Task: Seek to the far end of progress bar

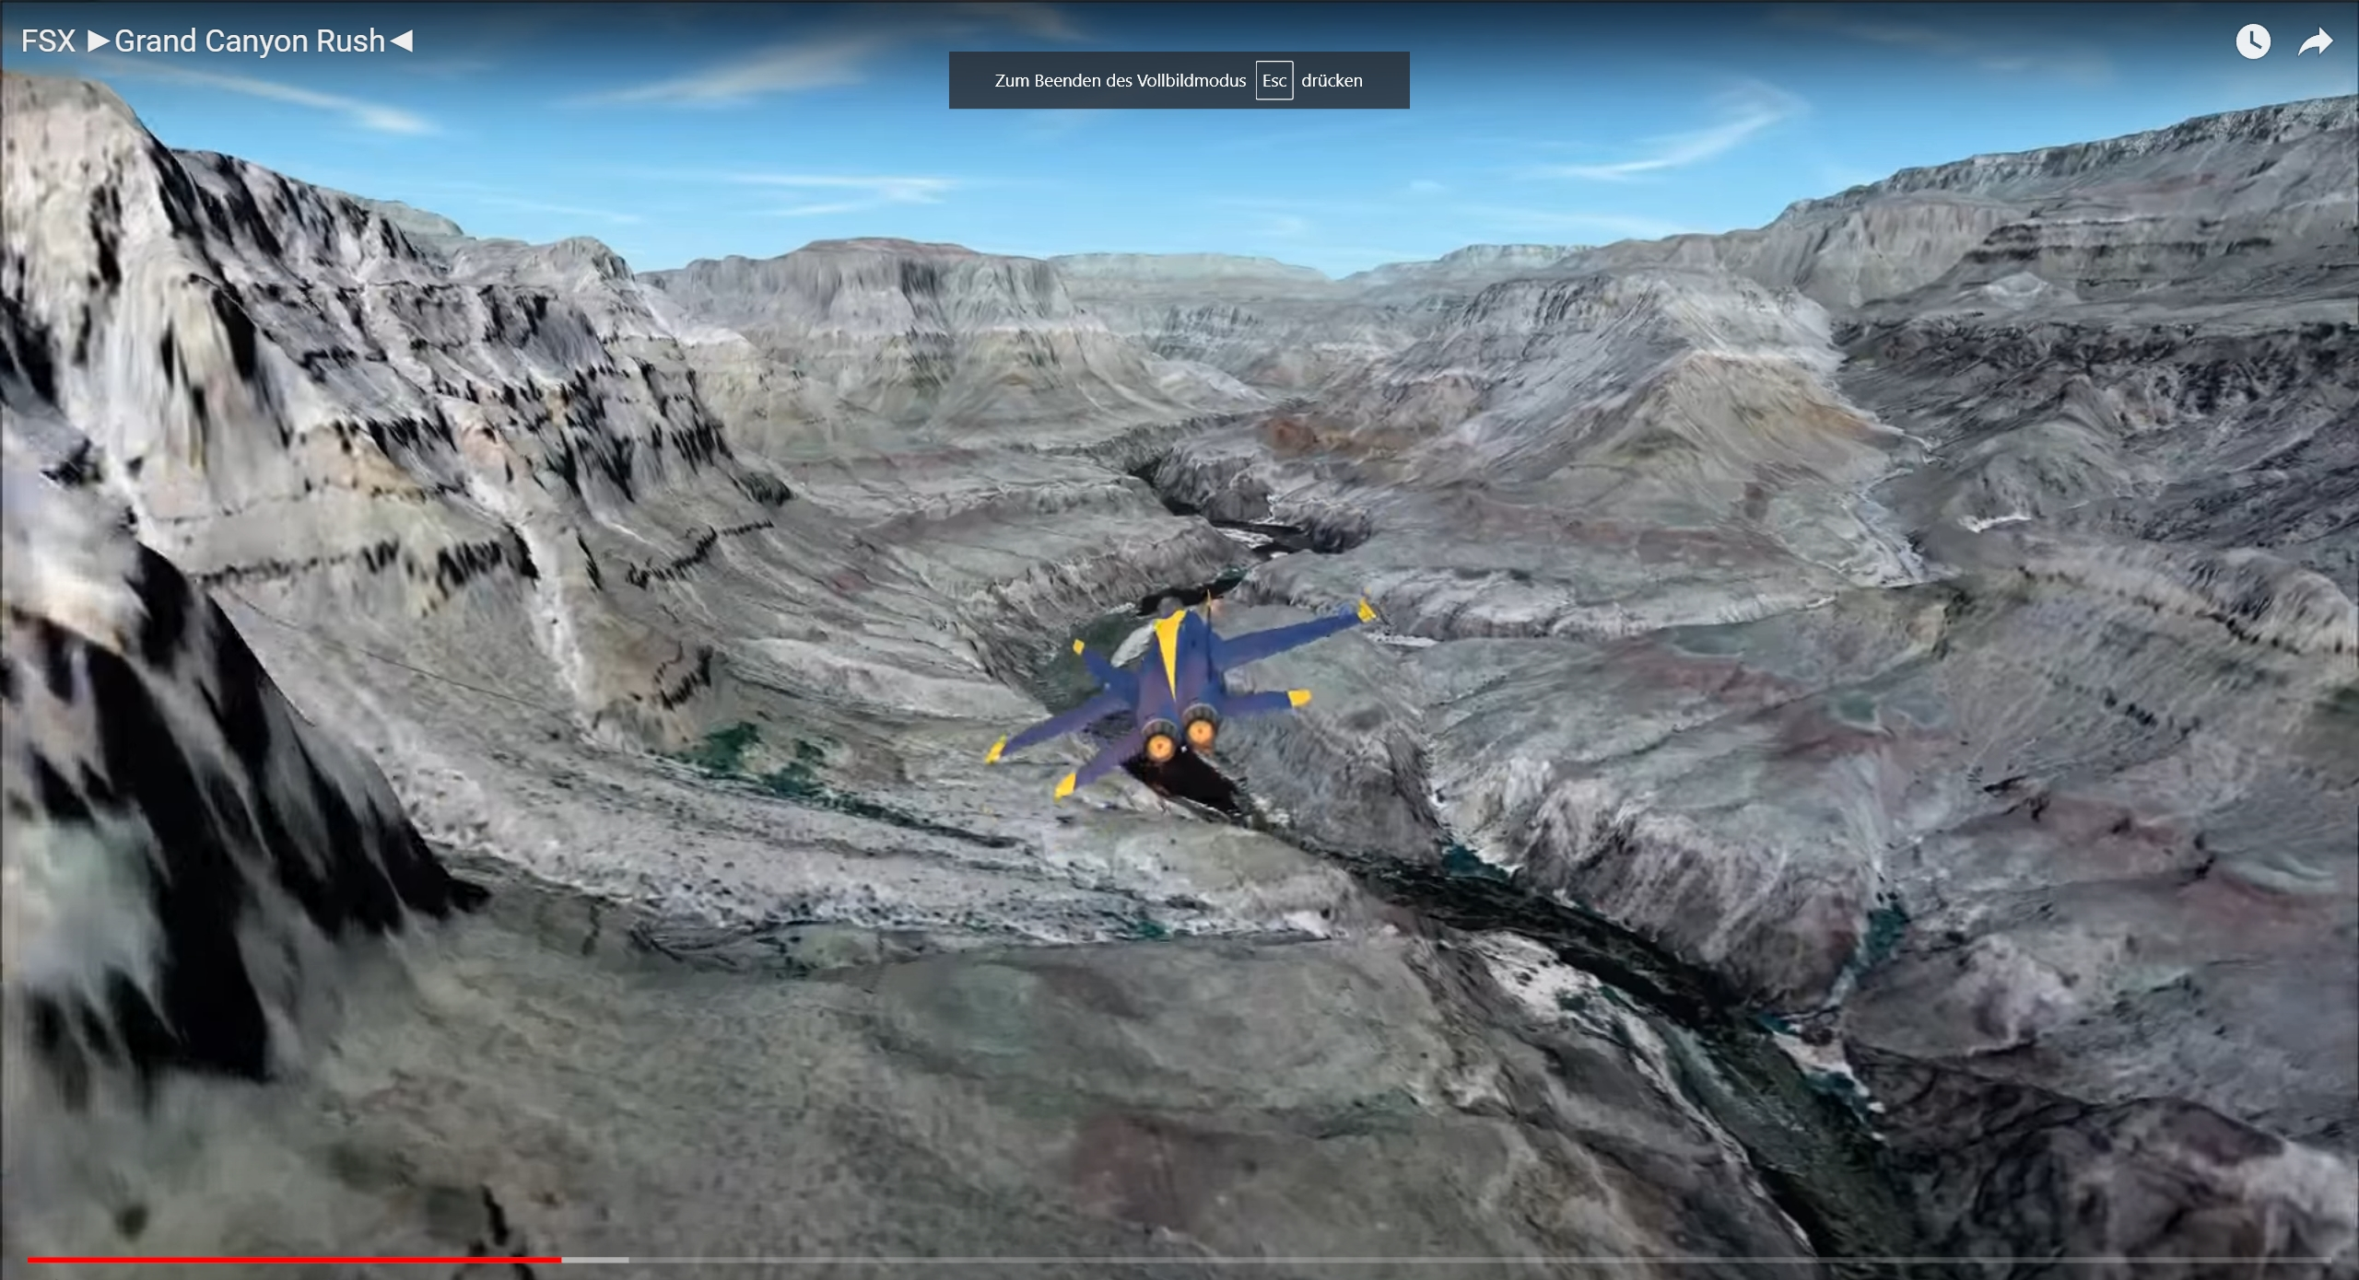Action: coord(2328,1259)
